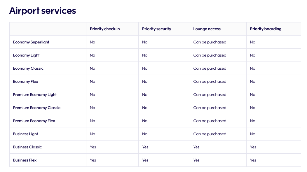Click Business Classic lounge access 'Yes' cell
Image resolution: width=307 pixels, height=172 pixels.
[x=196, y=147]
